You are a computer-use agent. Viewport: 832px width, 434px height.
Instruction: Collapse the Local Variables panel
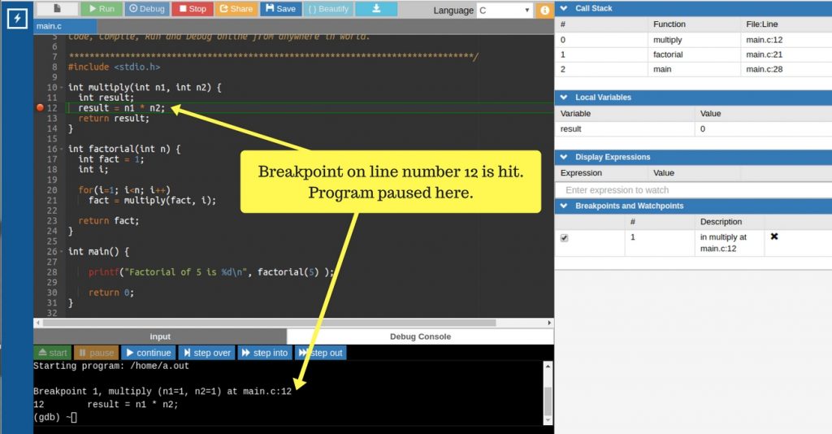(564, 98)
